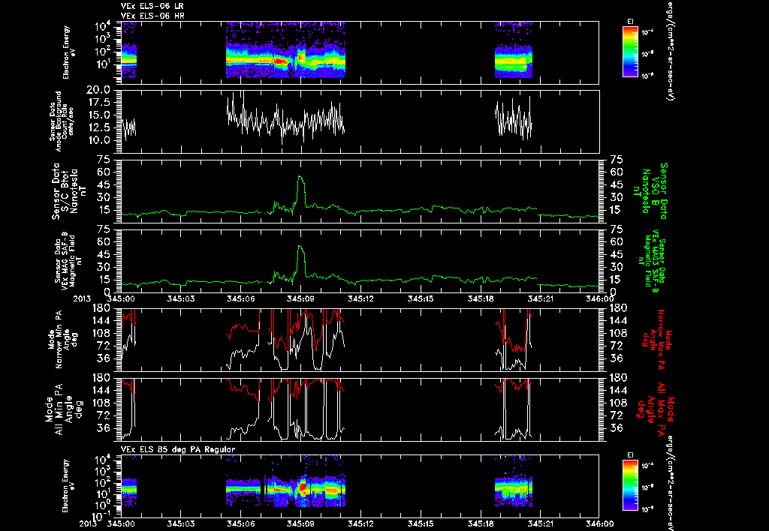Click the '10.0' tick of count rate axis
The height and width of the screenshot is (531, 769).
pos(98,140)
